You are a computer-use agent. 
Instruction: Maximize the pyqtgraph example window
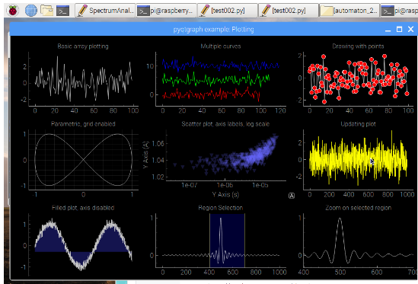pos(399,29)
